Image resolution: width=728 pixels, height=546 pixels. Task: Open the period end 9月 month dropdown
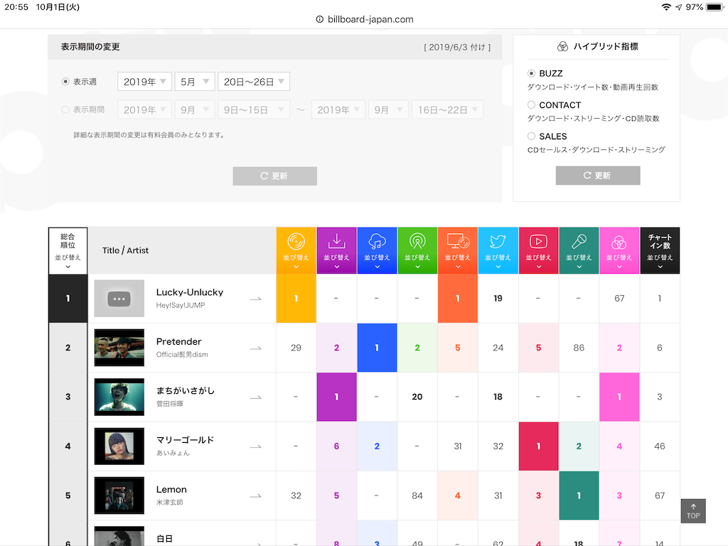click(389, 109)
